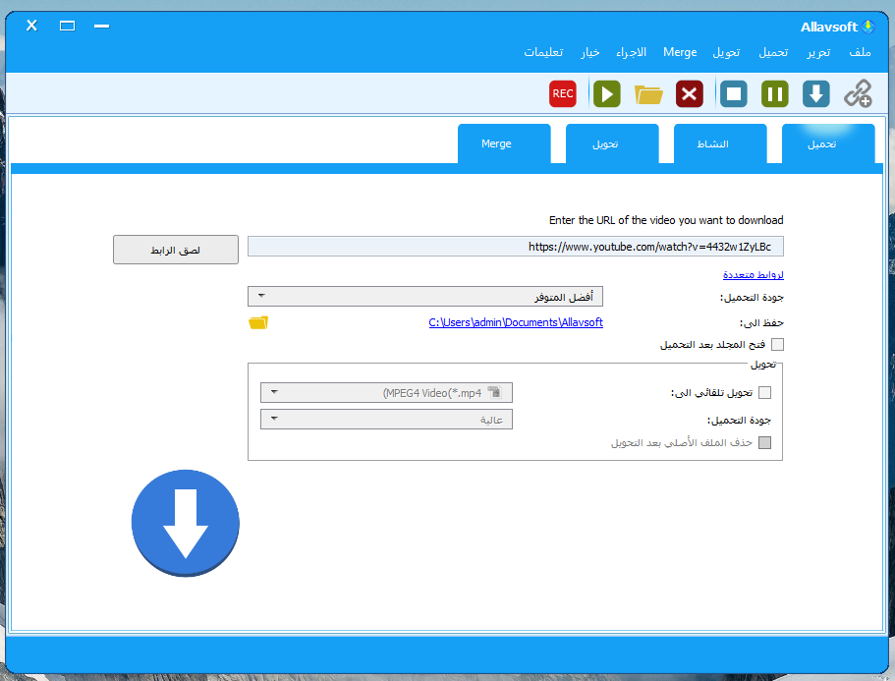Image resolution: width=895 pixels, height=681 pixels.
Task: Open the ملف menu
Action: coord(860,52)
